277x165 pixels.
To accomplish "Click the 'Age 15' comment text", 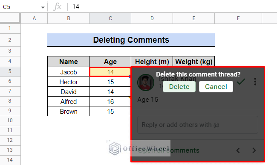I will click(148, 100).
